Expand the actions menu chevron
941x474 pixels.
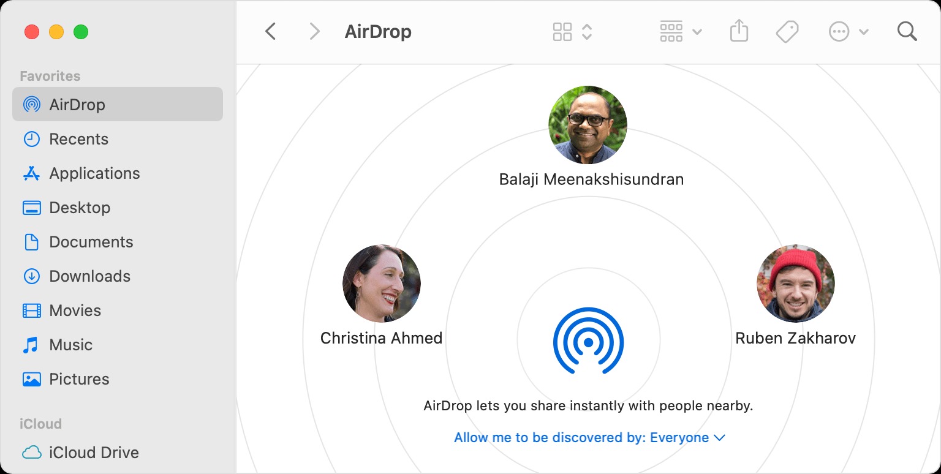tap(864, 32)
